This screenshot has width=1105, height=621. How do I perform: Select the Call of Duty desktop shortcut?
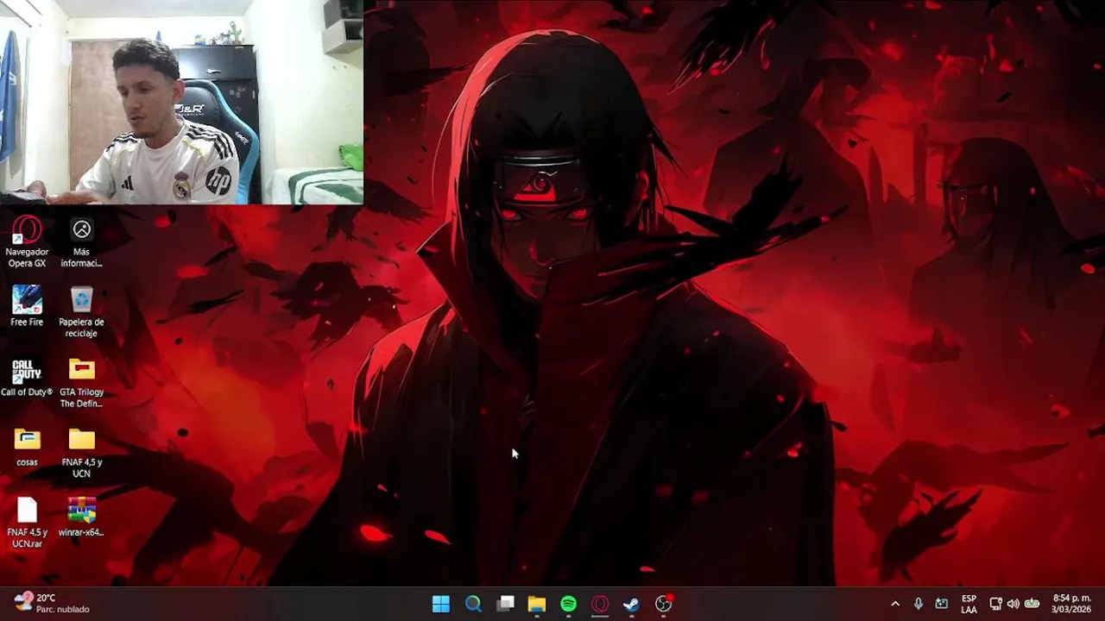27,378
